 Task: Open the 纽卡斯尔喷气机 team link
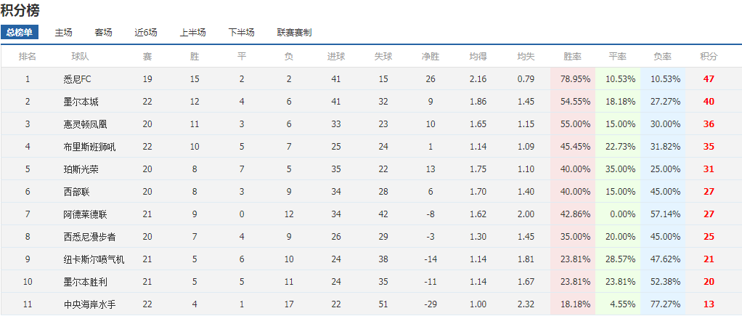[x=94, y=259]
